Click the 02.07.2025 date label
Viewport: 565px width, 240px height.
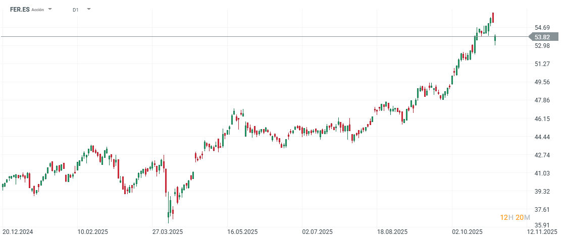(x=318, y=232)
